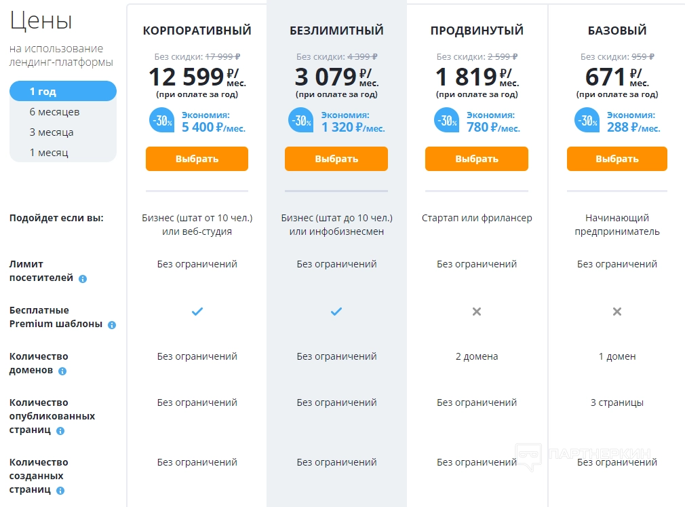This screenshot has width=685, height=507.
Task: Click Premium templates checkmark in Корпоративный column
Action: tap(197, 312)
